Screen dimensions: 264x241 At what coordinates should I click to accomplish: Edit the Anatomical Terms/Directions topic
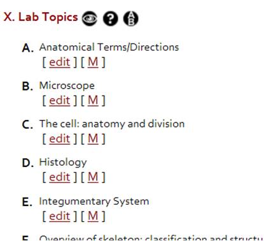(x=60, y=62)
